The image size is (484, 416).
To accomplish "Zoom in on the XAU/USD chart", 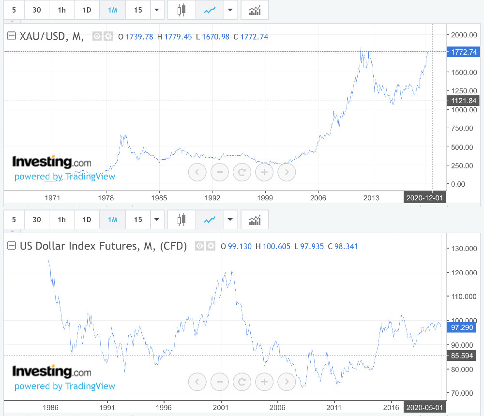I will pyautogui.click(x=264, y=172).
